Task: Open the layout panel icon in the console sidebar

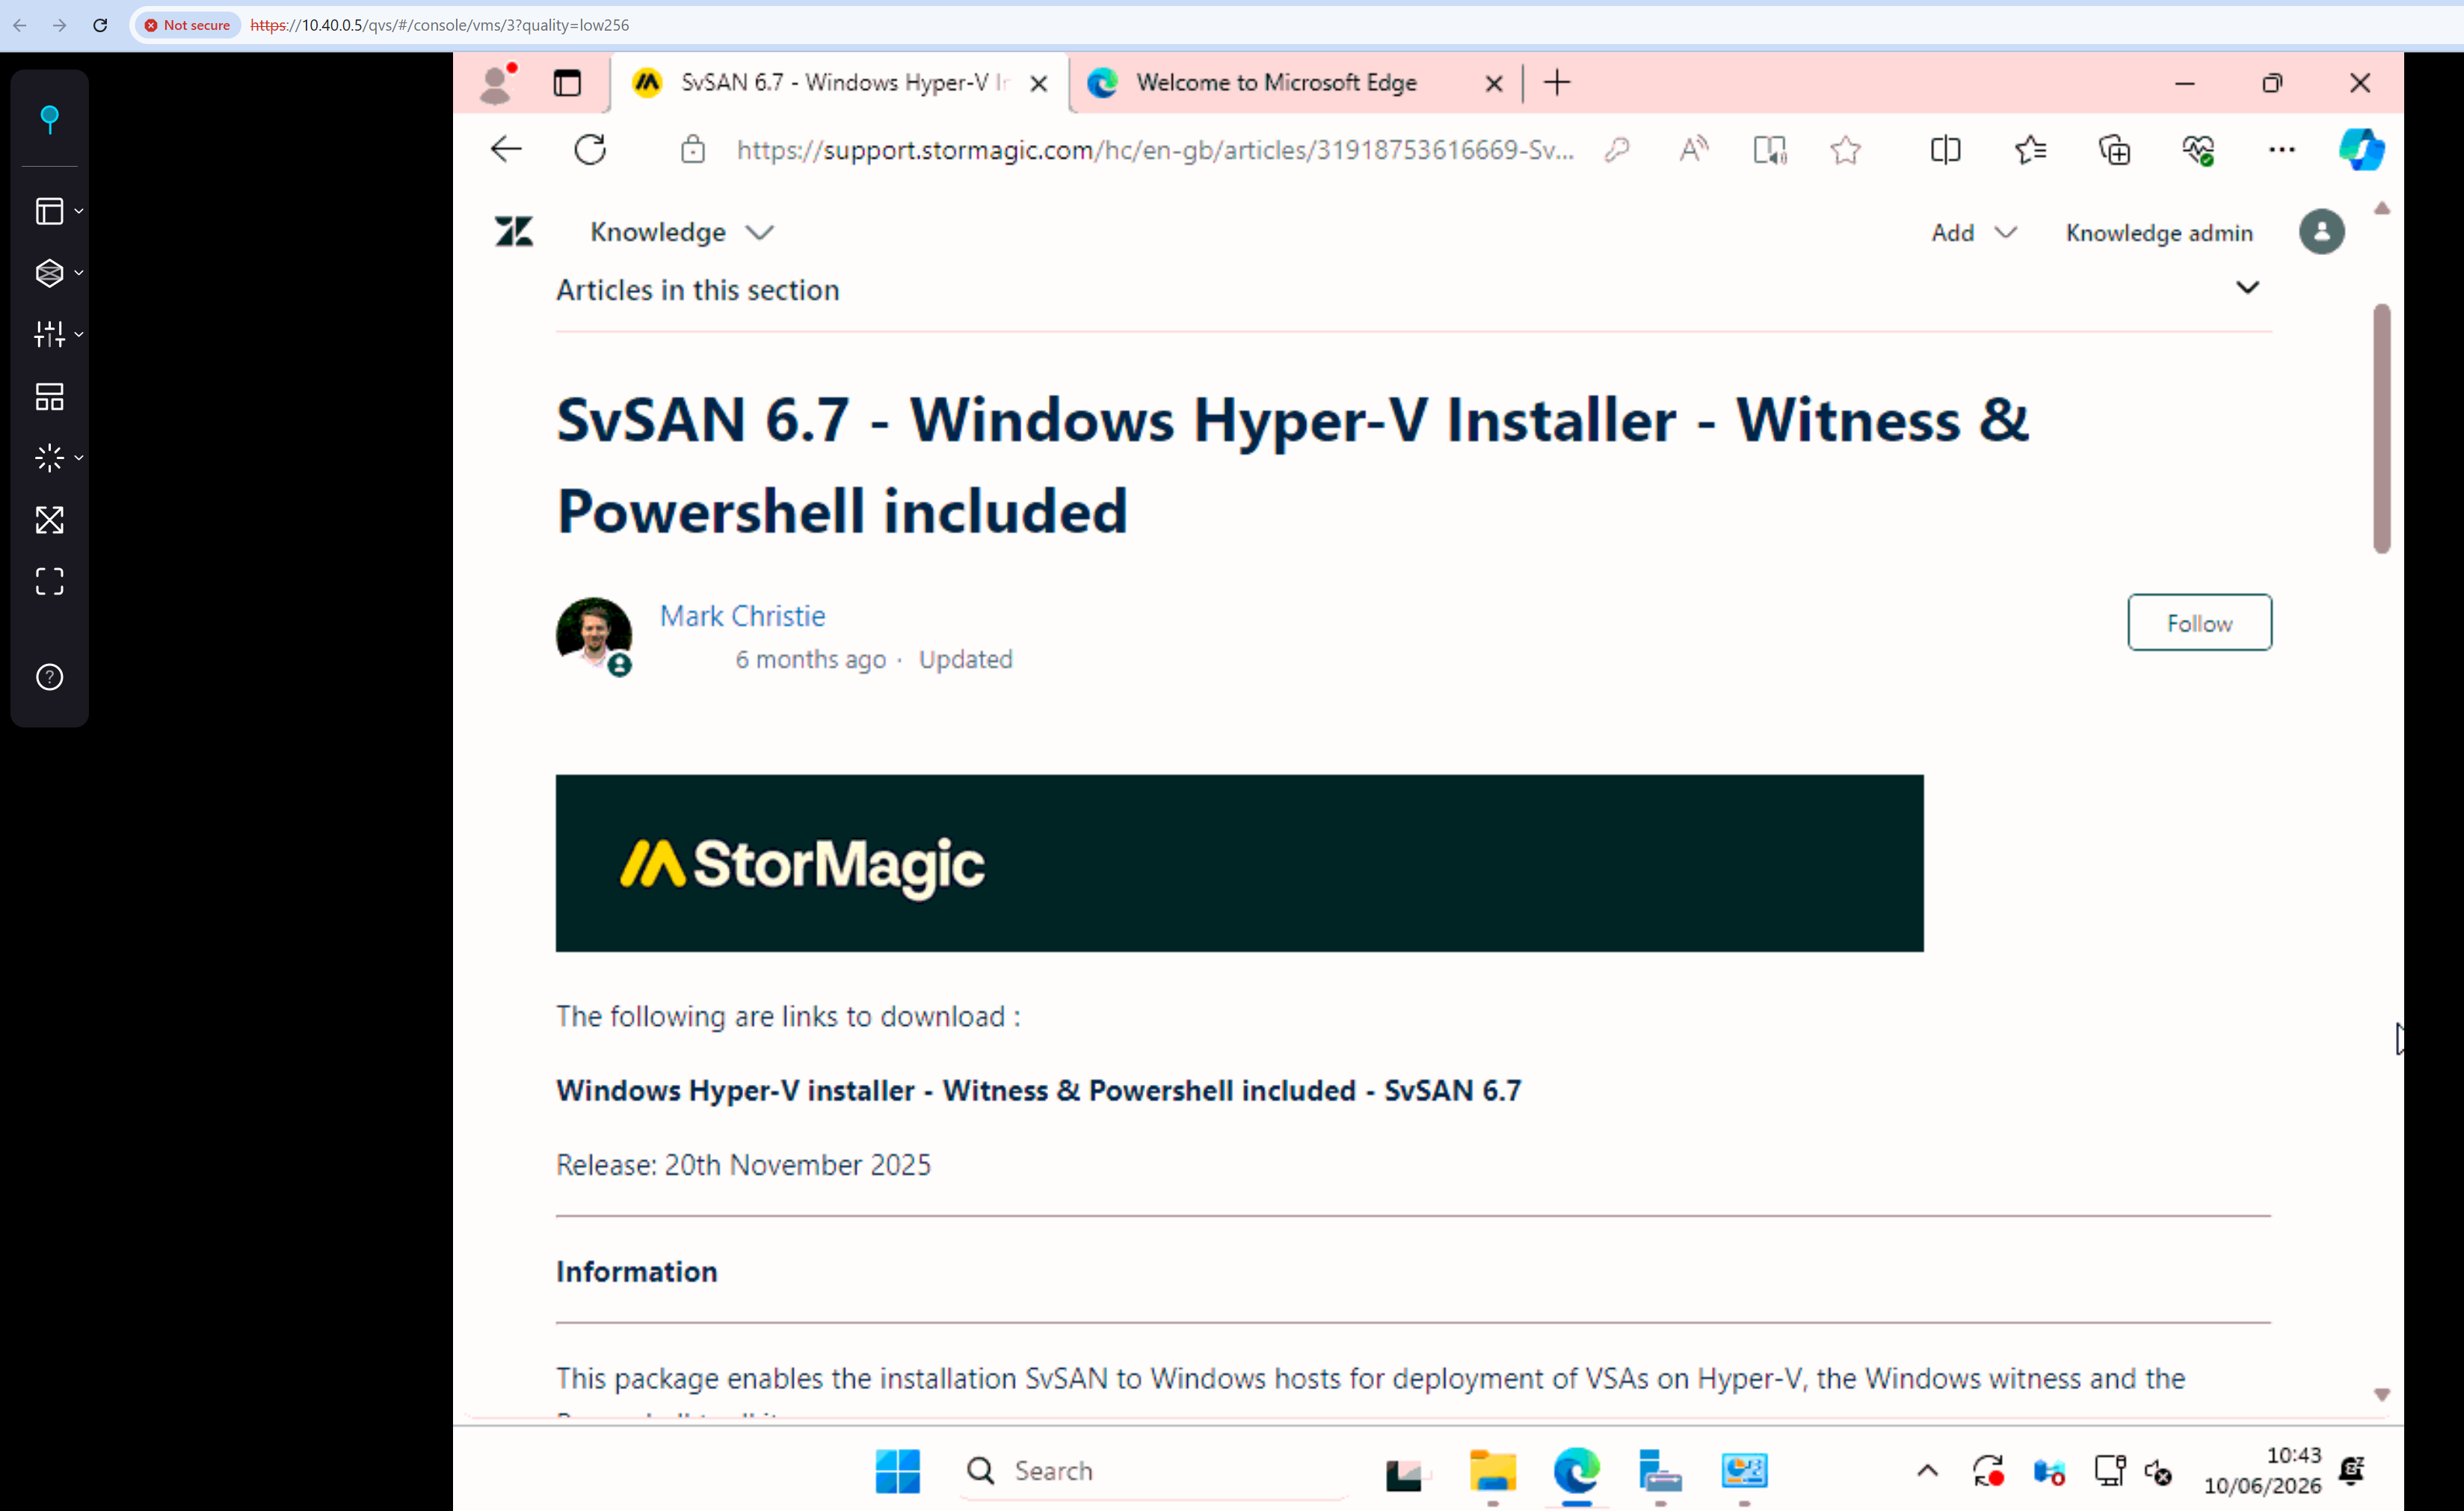Action: (49, 211)
